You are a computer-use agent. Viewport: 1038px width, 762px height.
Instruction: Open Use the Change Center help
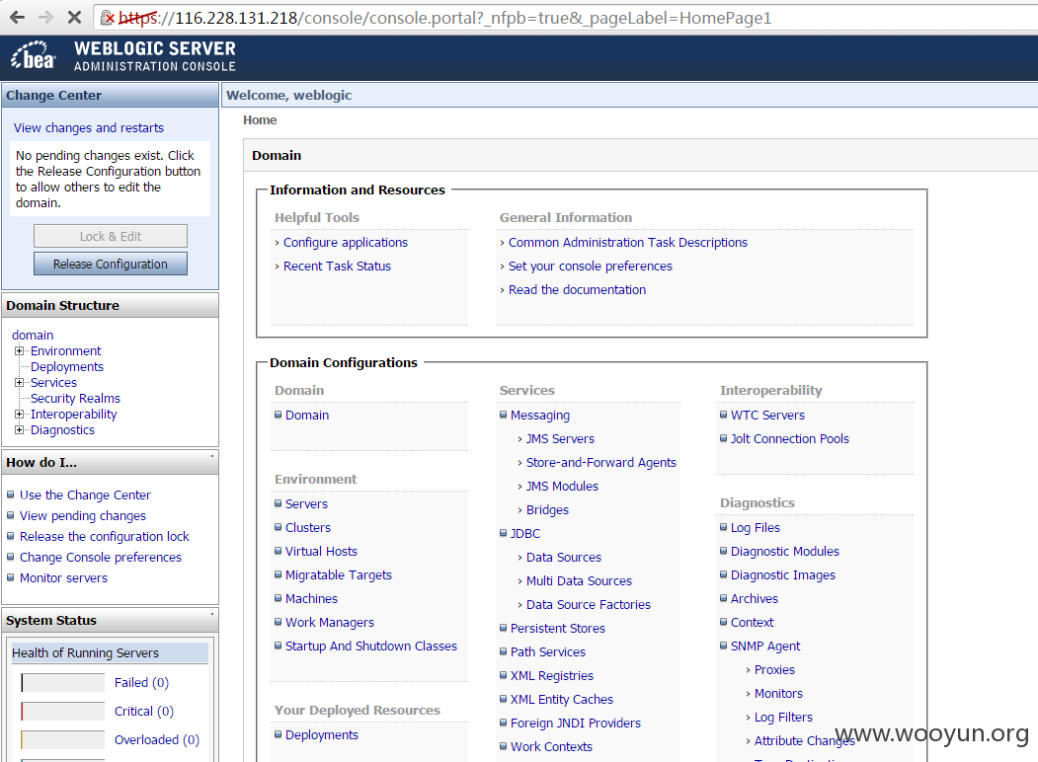85,495
